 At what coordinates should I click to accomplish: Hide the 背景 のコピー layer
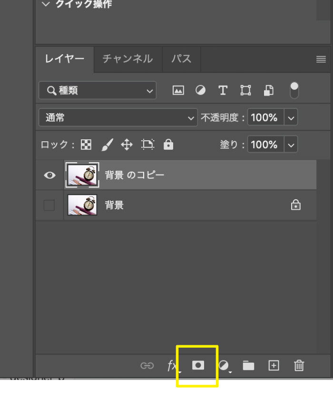pos(49,175)
